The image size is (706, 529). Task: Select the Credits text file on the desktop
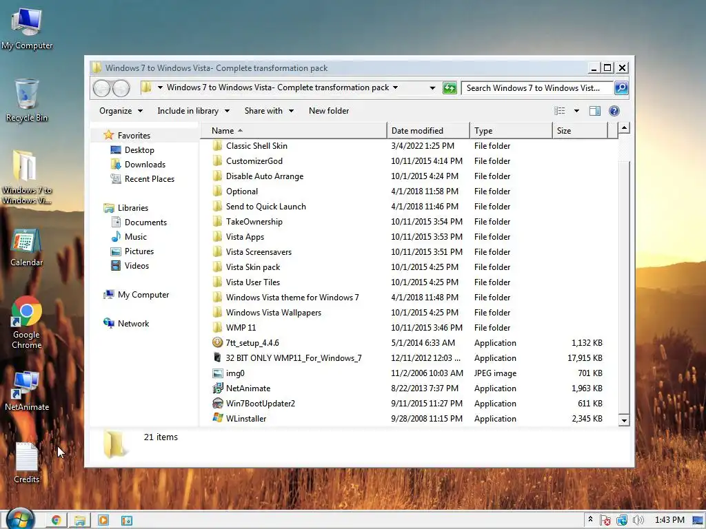(27, 463)
